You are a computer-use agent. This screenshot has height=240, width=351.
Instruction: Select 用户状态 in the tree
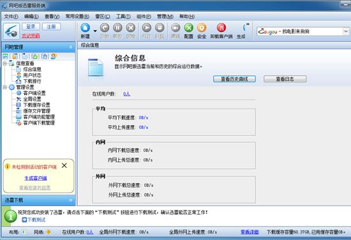click(x=33, y=75)
